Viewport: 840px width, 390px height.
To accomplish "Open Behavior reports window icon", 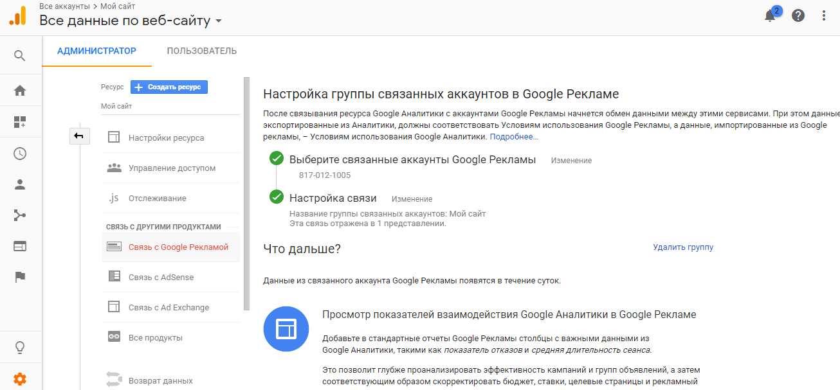I will point(20,246).
